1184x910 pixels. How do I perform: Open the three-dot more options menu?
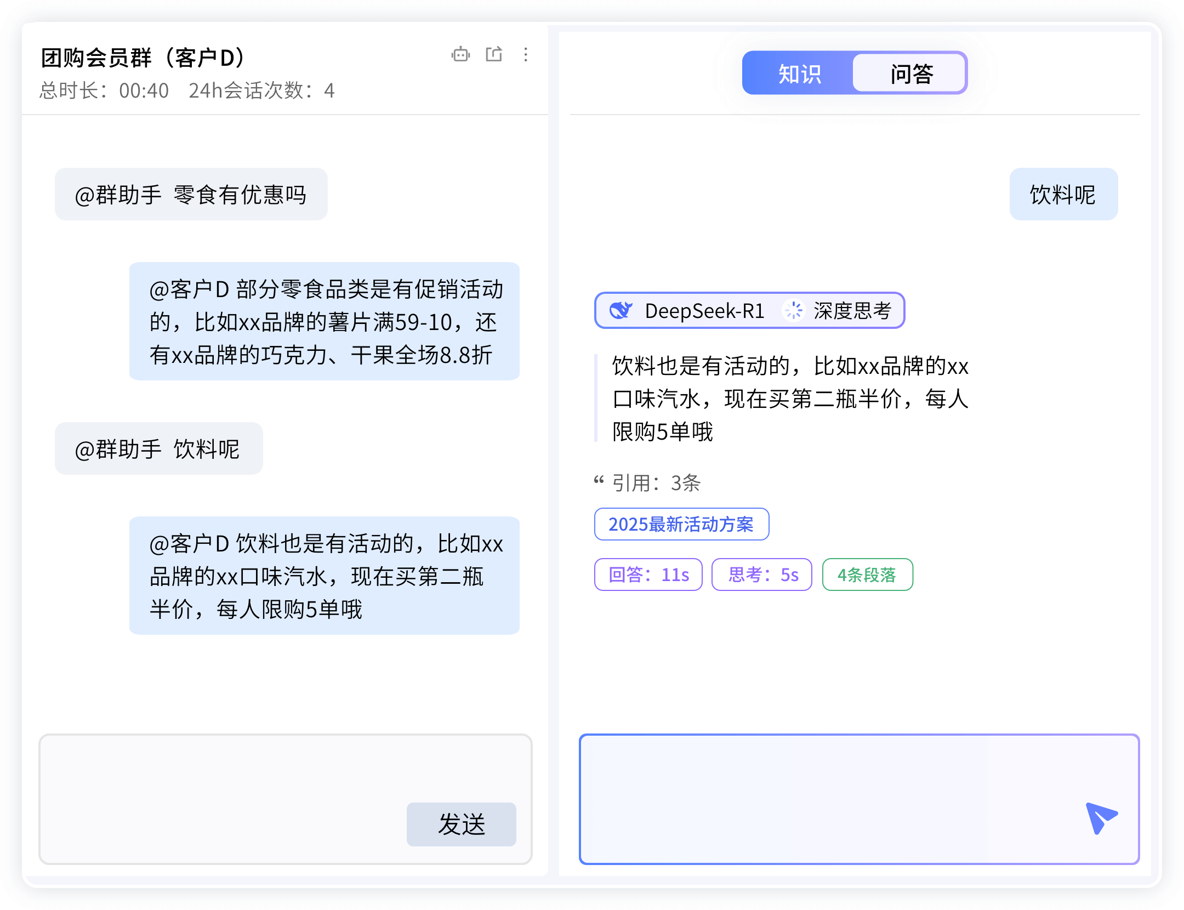(x=526, y=54)
